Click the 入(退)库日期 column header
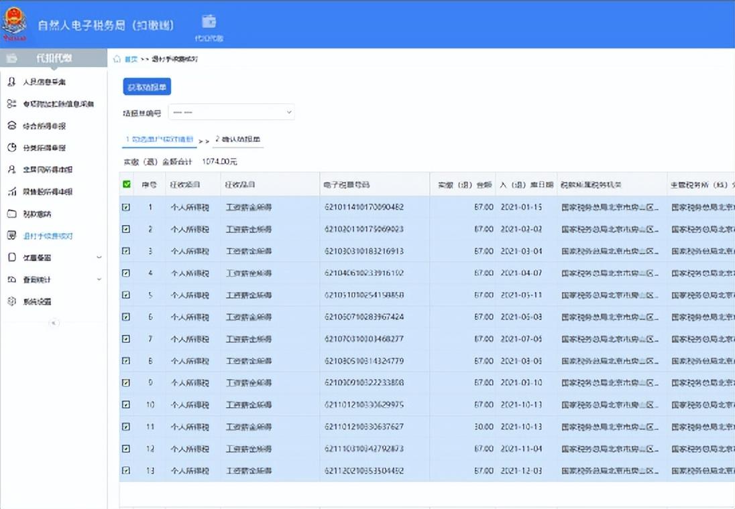 coord(526,184)
